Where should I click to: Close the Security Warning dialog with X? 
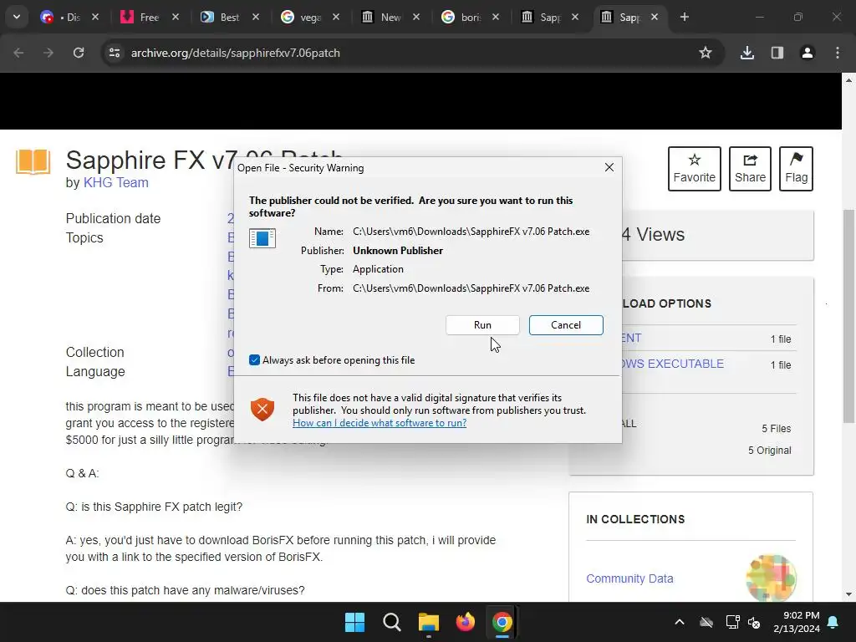[609, 167]
